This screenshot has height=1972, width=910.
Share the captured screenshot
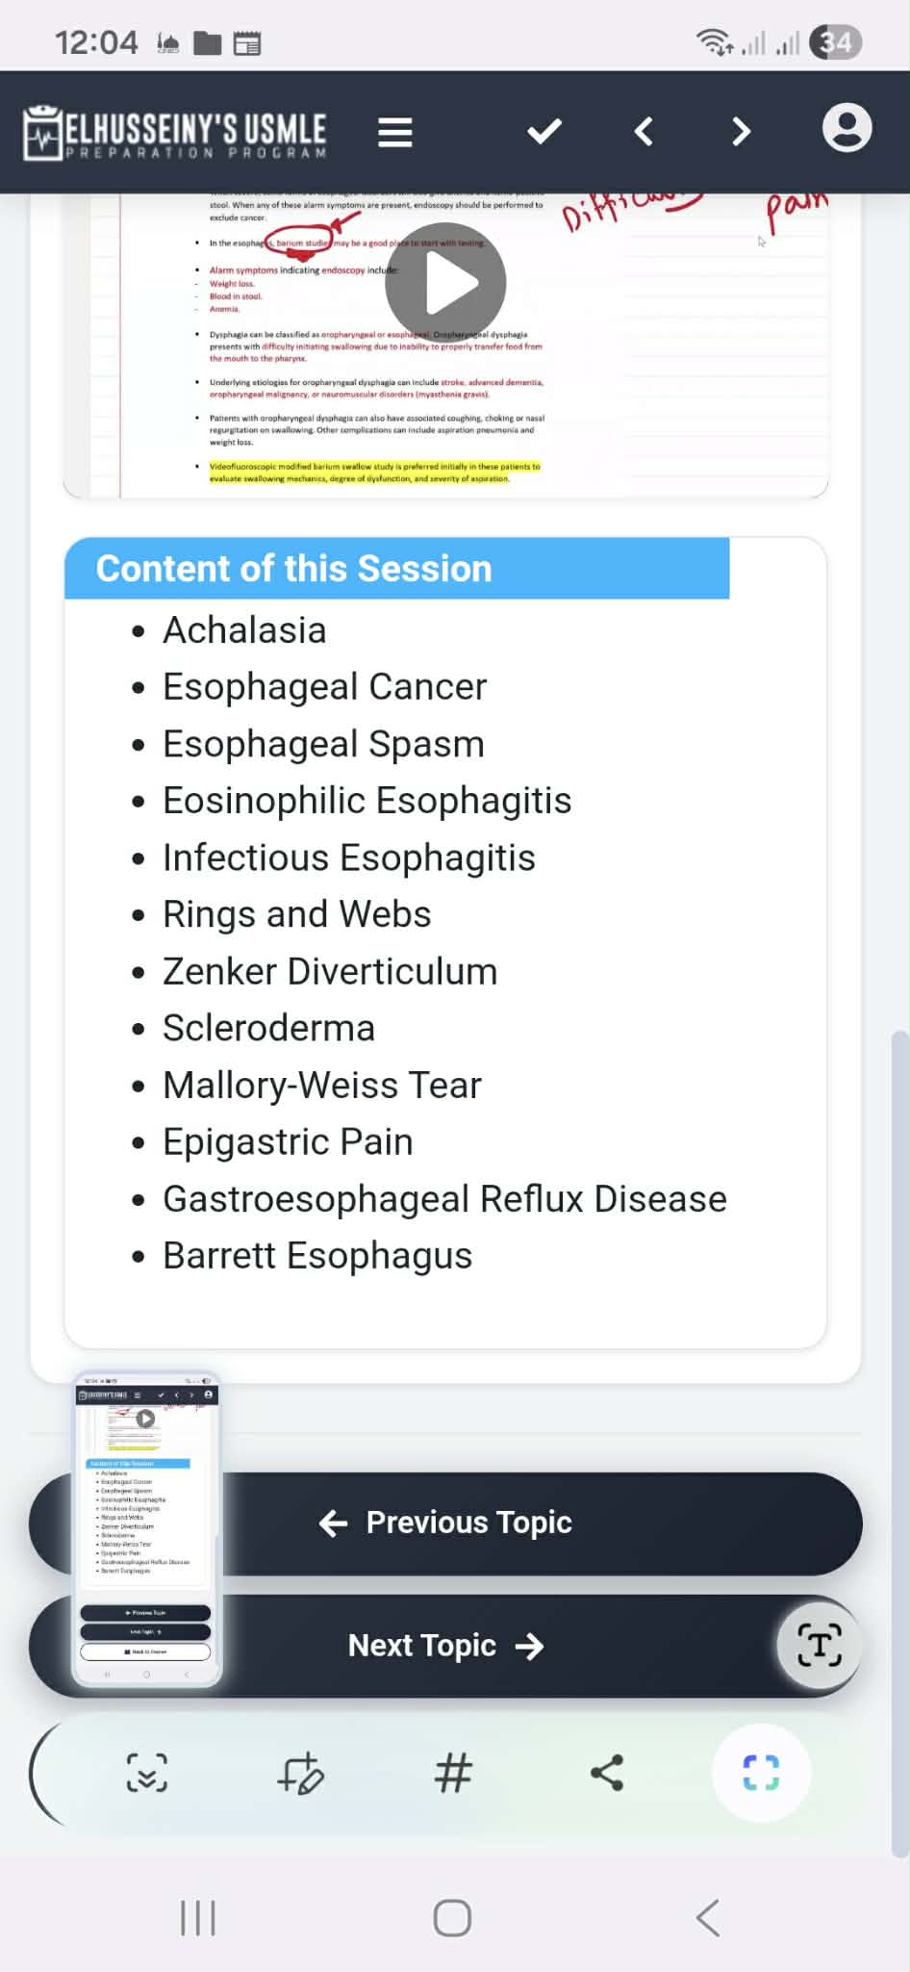(607, 1773)
